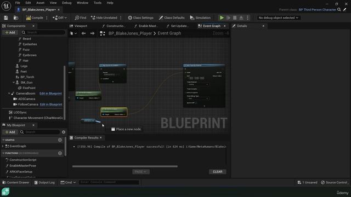Click the Stop playback icon
This screenshot has height=197, width=351.
[x=235, y=18]
